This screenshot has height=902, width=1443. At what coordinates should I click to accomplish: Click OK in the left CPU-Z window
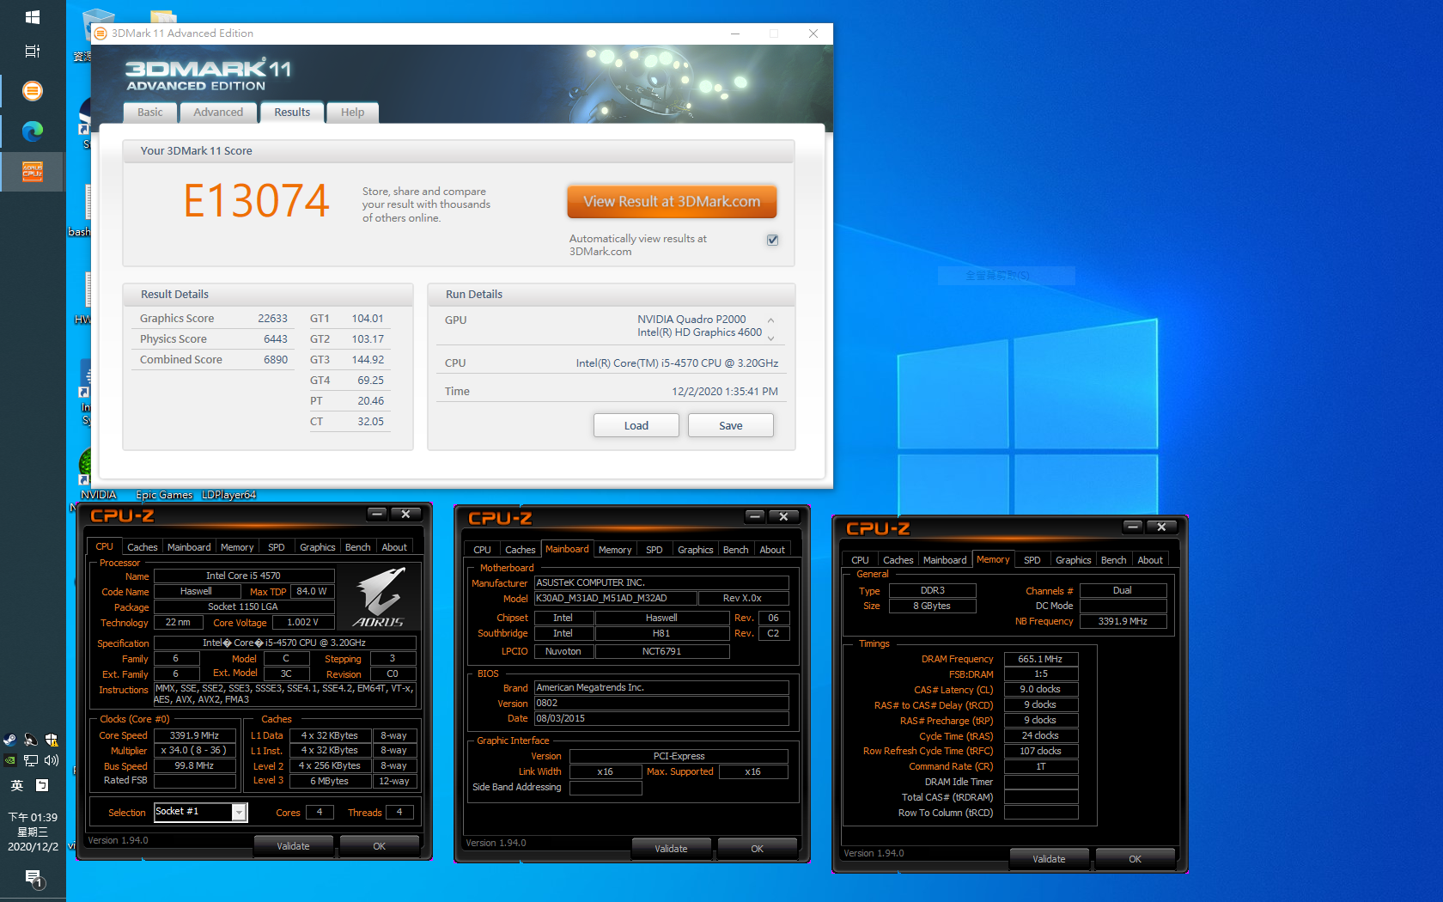point(380,846)
